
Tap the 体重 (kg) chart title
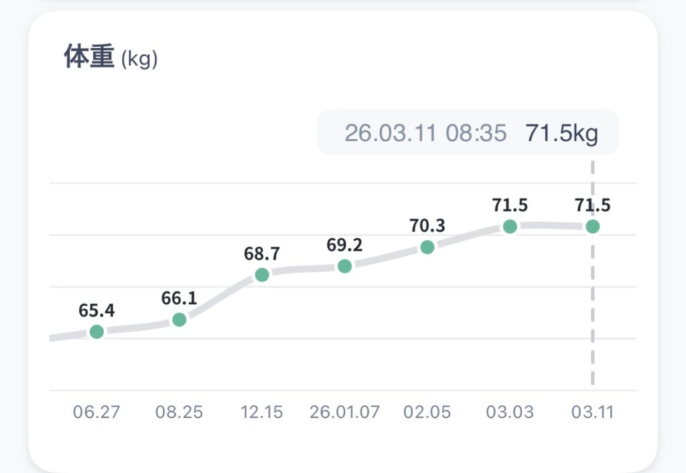111,58
